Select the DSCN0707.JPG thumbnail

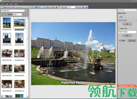tap(7, 38)
